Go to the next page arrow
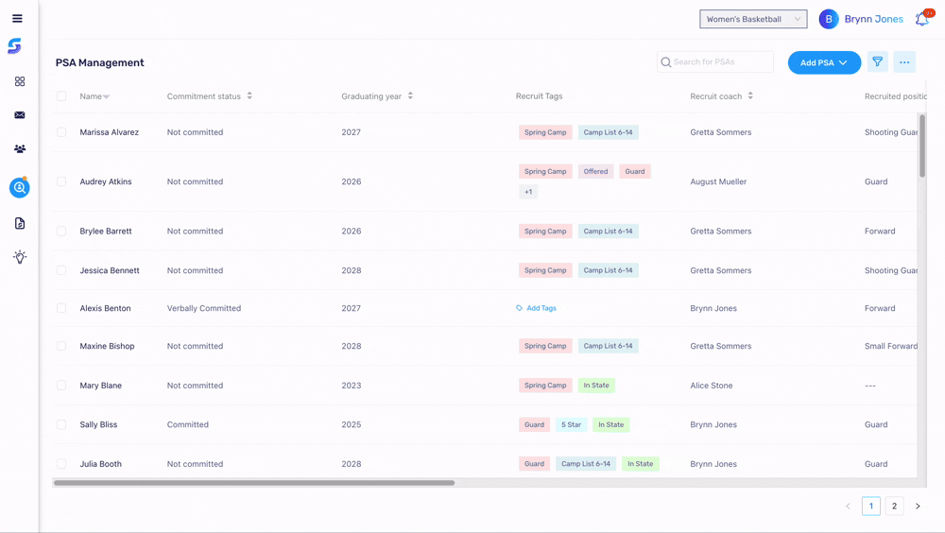945x533 pixels. [x=918, y=507]
